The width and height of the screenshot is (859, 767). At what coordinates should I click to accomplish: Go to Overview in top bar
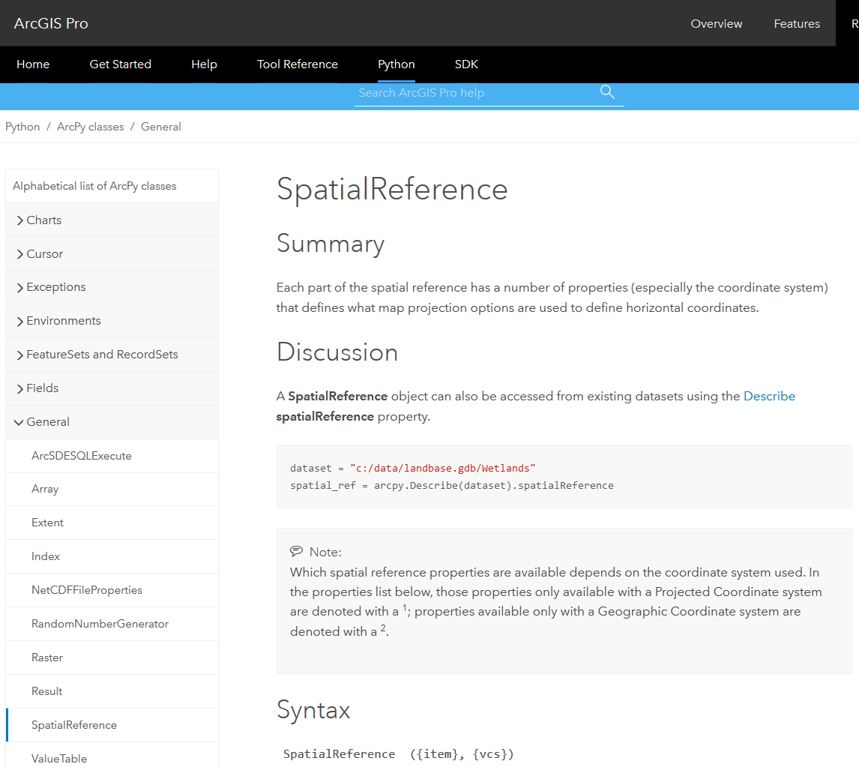coord(716,23)
